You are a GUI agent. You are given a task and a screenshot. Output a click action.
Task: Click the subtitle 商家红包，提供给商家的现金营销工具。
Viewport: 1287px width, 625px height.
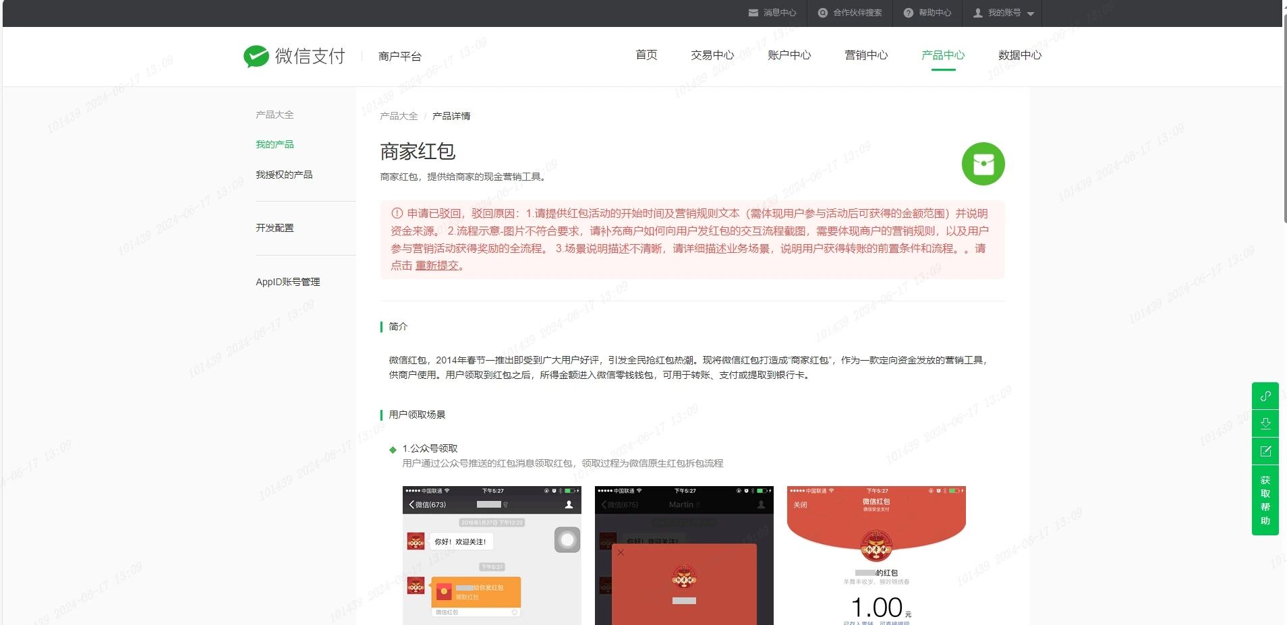coord(464,177)
